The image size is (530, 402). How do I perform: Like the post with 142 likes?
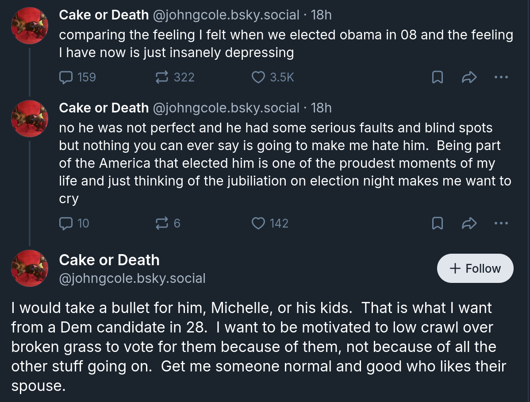[x=258, y=224]
